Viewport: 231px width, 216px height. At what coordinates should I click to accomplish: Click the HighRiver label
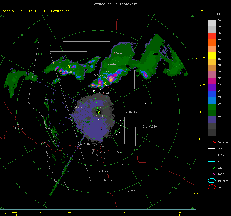[107, 180]
